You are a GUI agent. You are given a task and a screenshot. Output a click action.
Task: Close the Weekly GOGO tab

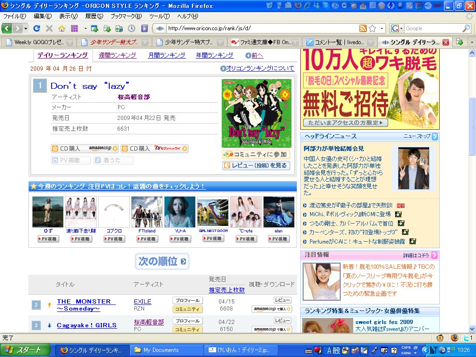point(70,42)
